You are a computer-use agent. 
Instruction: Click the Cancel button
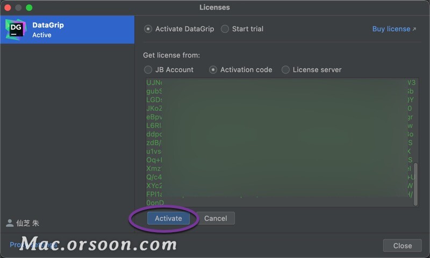[x=216, y=218]
